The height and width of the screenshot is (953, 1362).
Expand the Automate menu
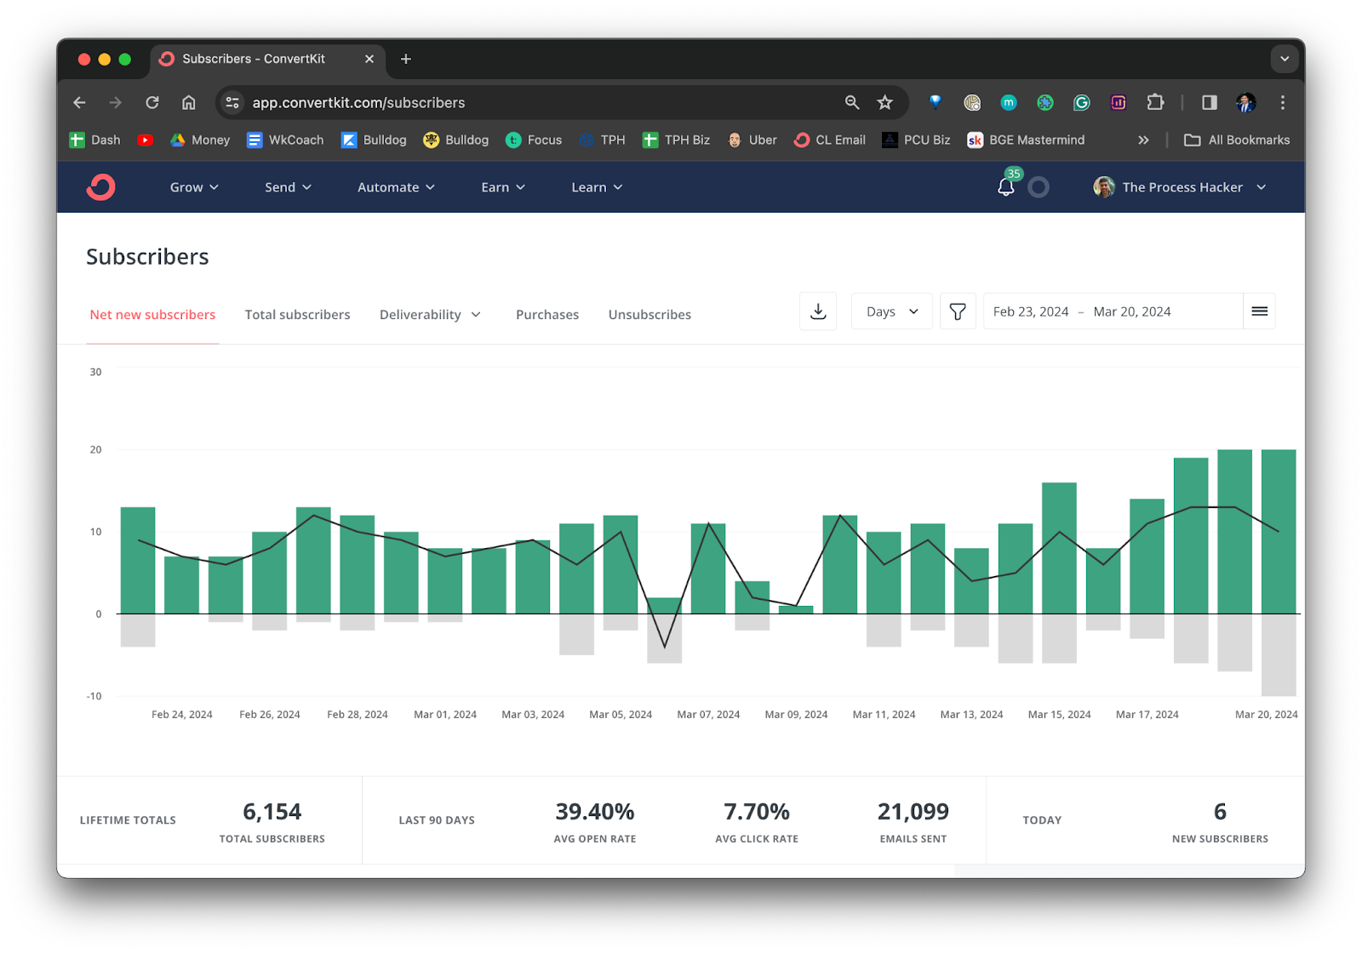[x=396, y=187]
